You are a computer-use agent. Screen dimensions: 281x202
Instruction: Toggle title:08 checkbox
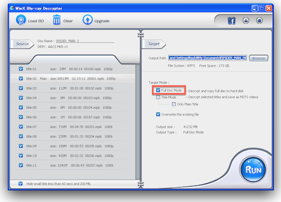pos(21,136)
